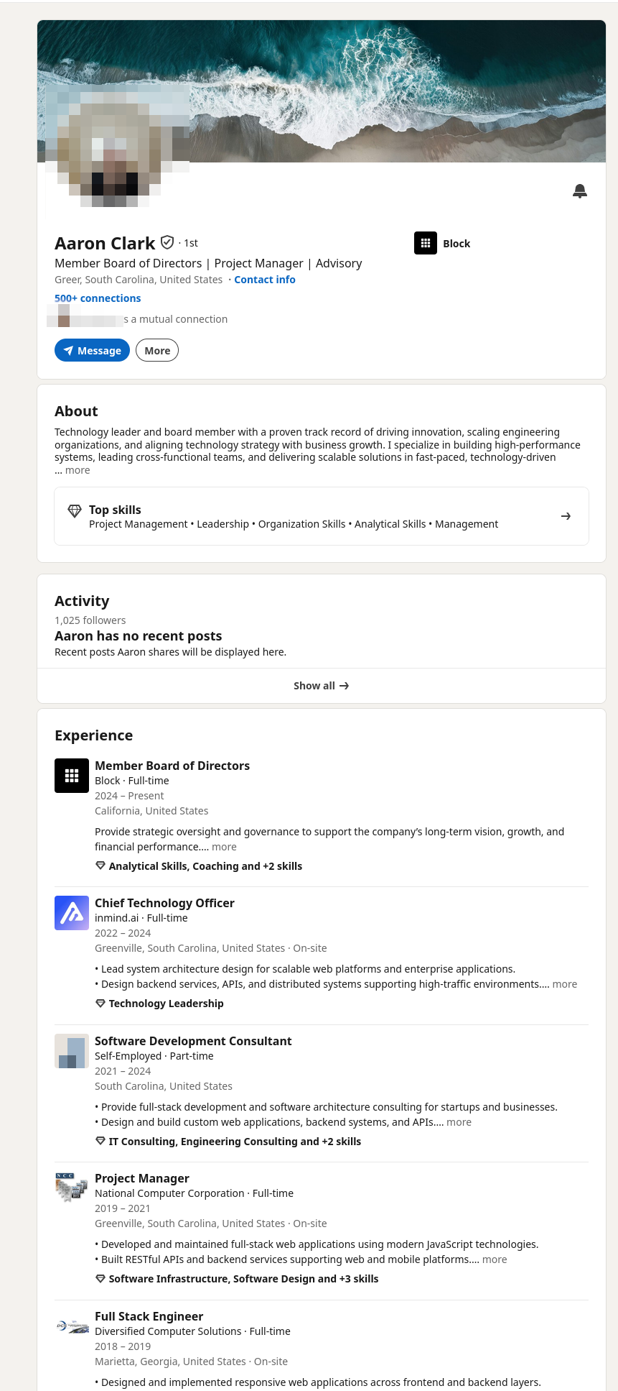
Task: Open 'Analytical Skills, Coaching and +2 skills'
Action: (x=205, y=866)
